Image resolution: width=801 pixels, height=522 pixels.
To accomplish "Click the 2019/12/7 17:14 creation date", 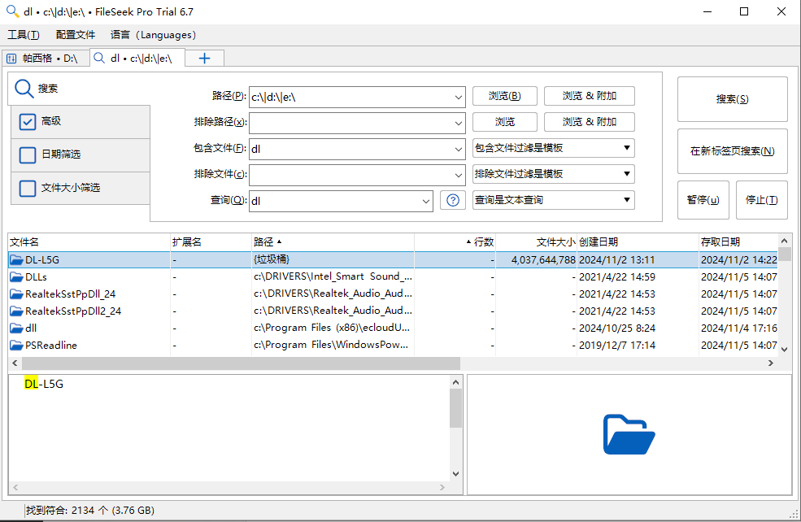I will pyautogui.click(x=617, y=346).
